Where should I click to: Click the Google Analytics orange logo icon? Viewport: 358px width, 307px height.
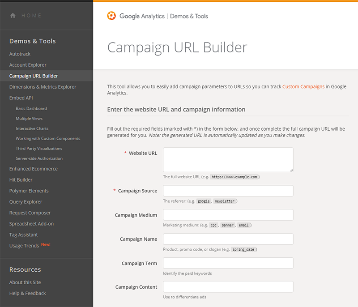tap(111, 16)
